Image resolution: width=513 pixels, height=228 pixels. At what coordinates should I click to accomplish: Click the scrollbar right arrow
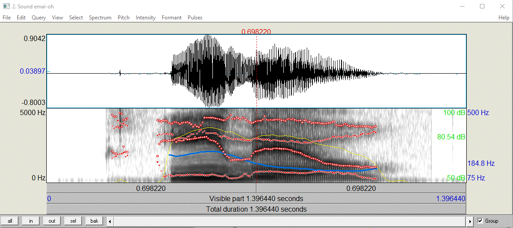(x=471, y=221)
